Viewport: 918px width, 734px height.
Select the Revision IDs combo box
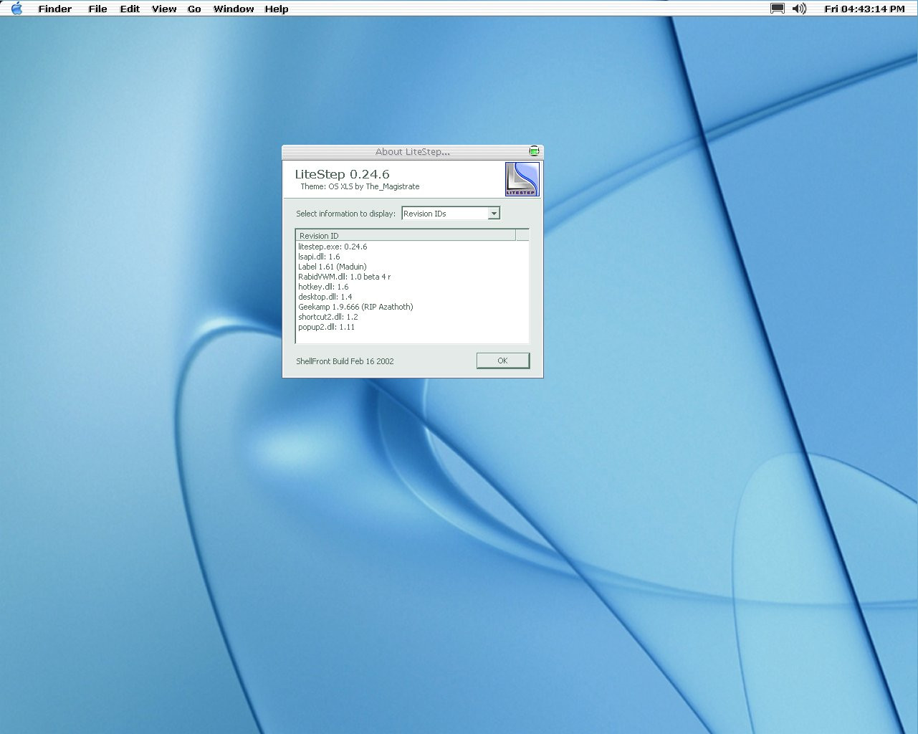[x=451, y=214]
